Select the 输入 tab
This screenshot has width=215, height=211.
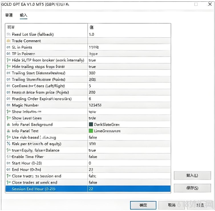23,15
